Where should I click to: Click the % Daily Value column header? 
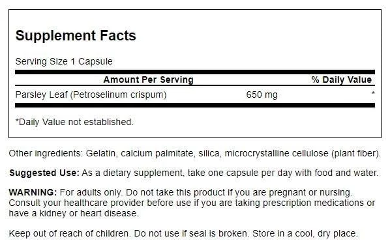pos(342,79)
